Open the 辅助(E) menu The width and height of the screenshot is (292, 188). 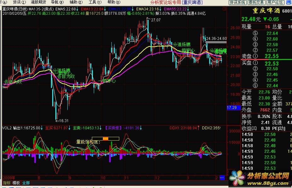76,2
